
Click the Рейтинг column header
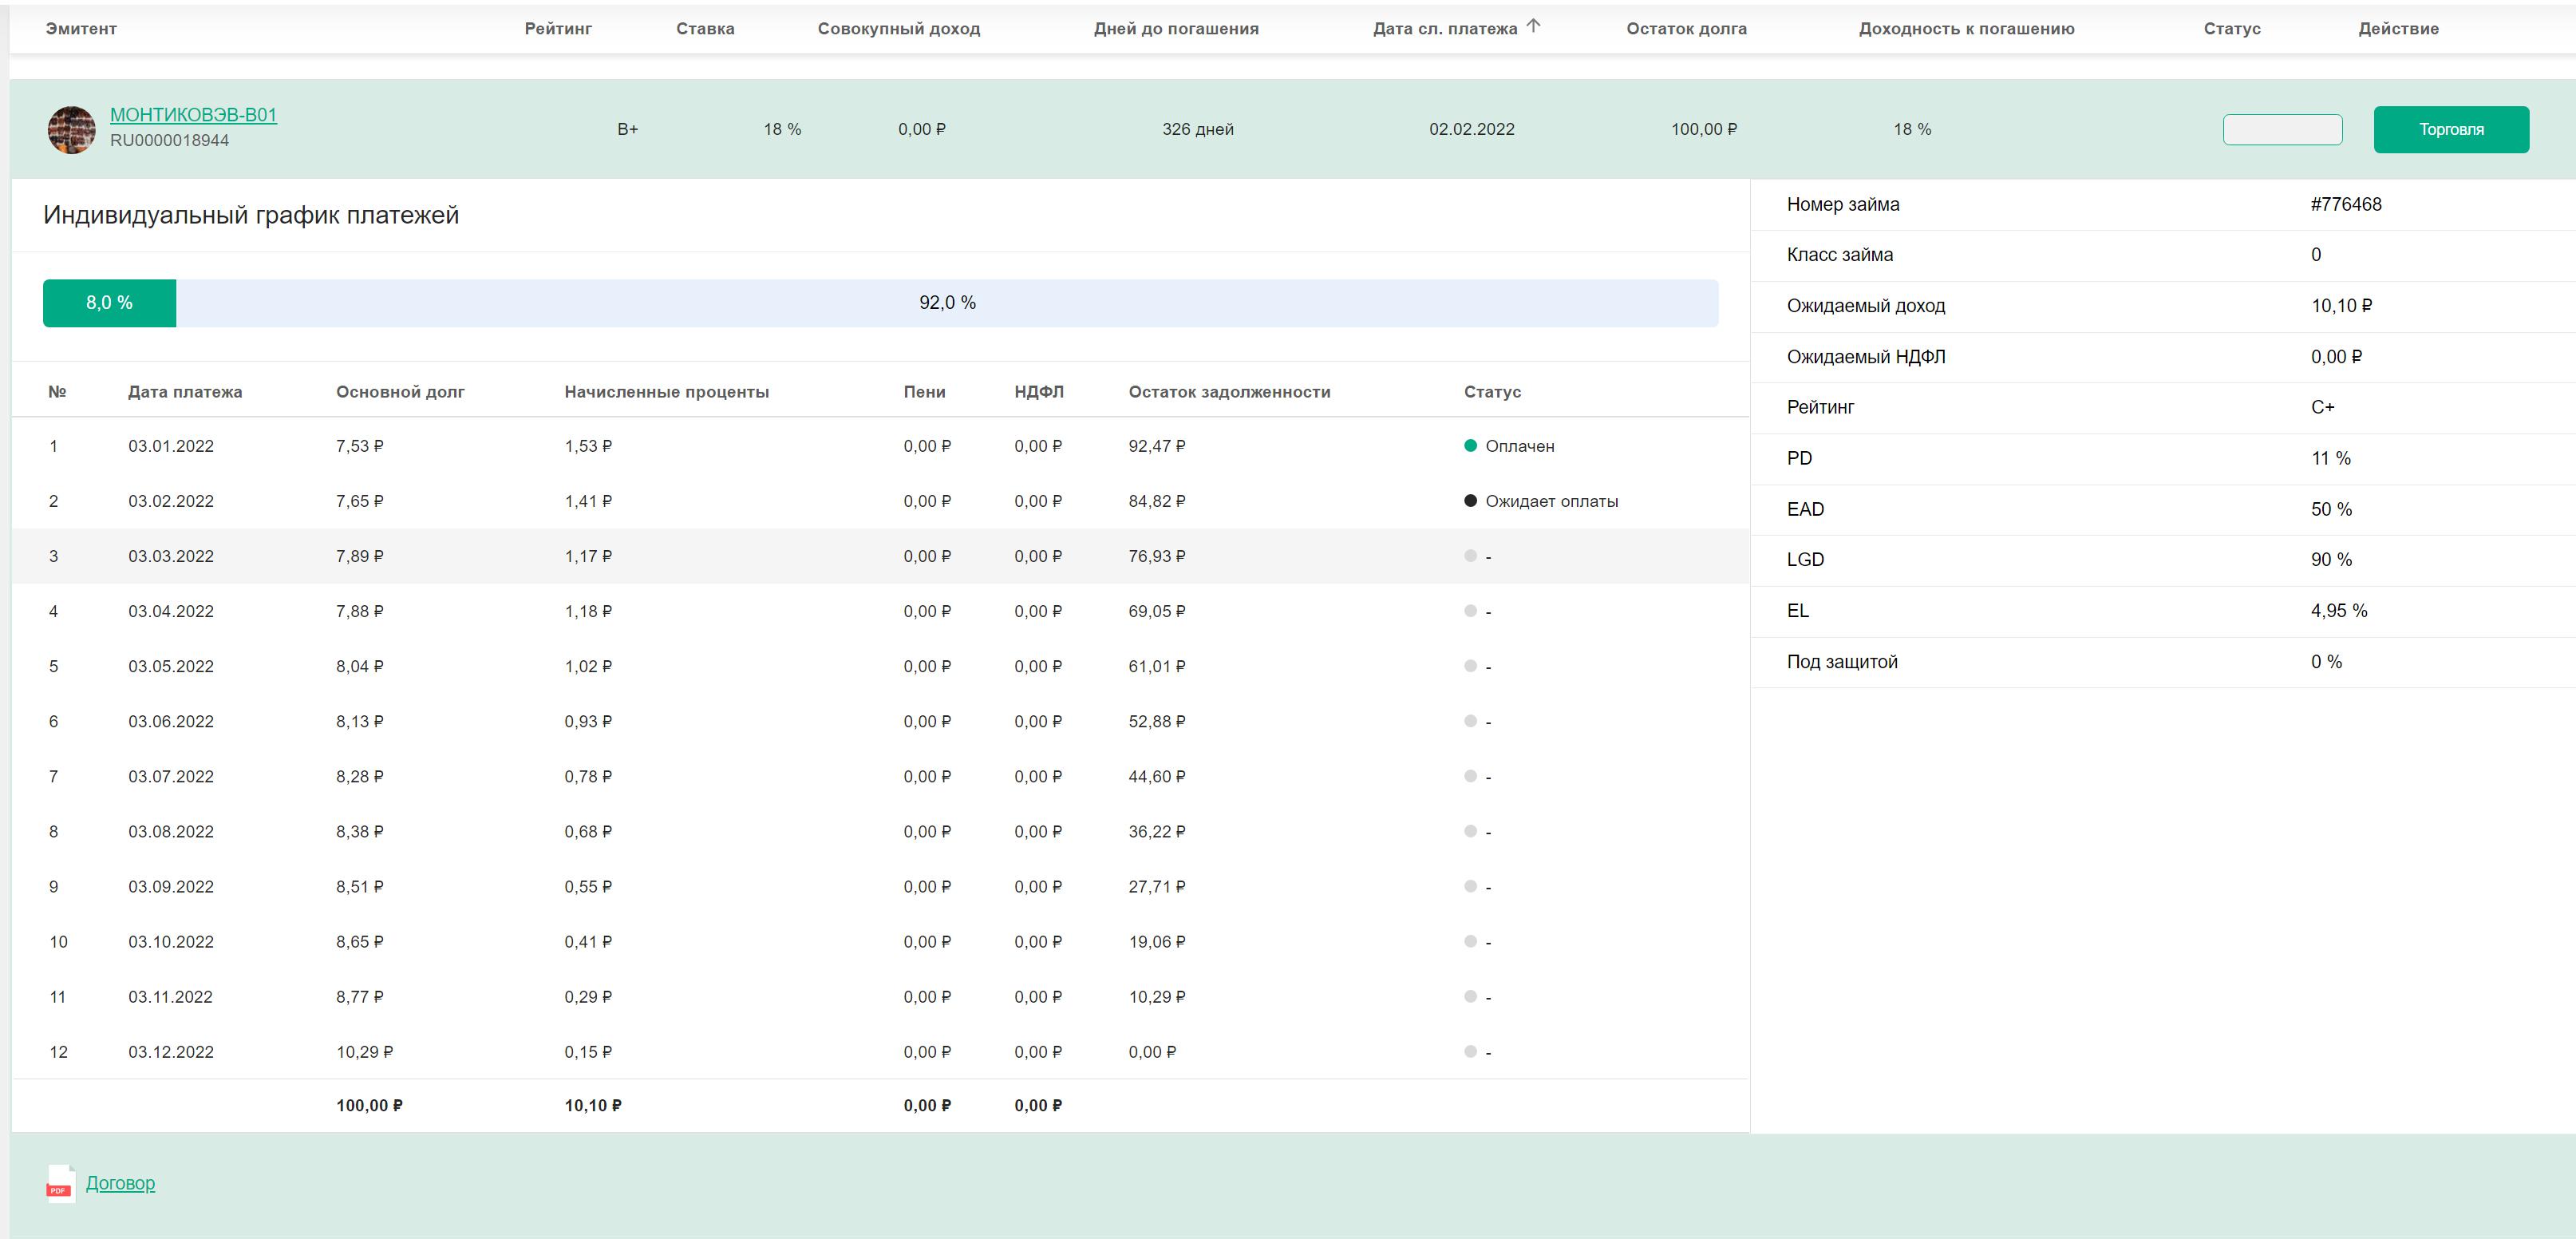pos(558,29)
